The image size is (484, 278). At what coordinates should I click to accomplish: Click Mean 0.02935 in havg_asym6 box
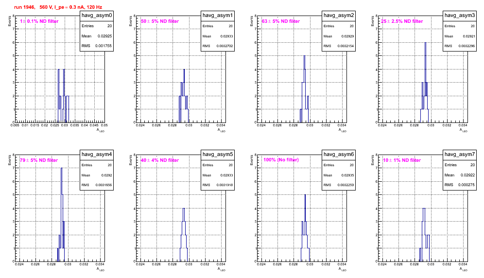(339, 175)
